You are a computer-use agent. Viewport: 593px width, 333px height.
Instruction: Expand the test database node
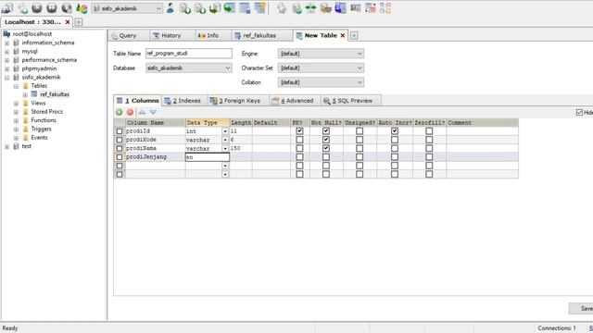tap(6, 146)
